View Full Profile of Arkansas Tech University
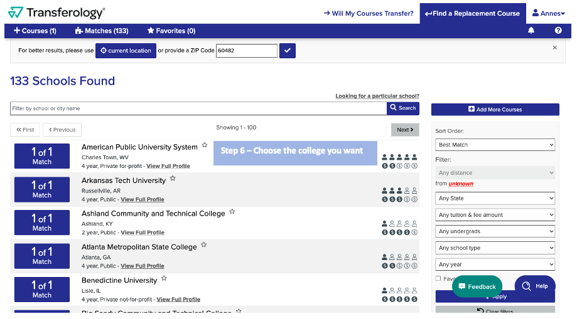 click(x=143, y=199)
